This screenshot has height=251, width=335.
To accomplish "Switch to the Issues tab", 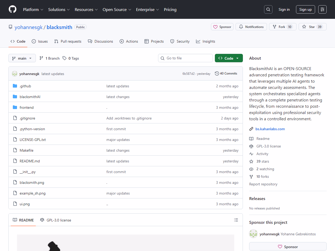I will pyautogui.click(x=40, y=41).
